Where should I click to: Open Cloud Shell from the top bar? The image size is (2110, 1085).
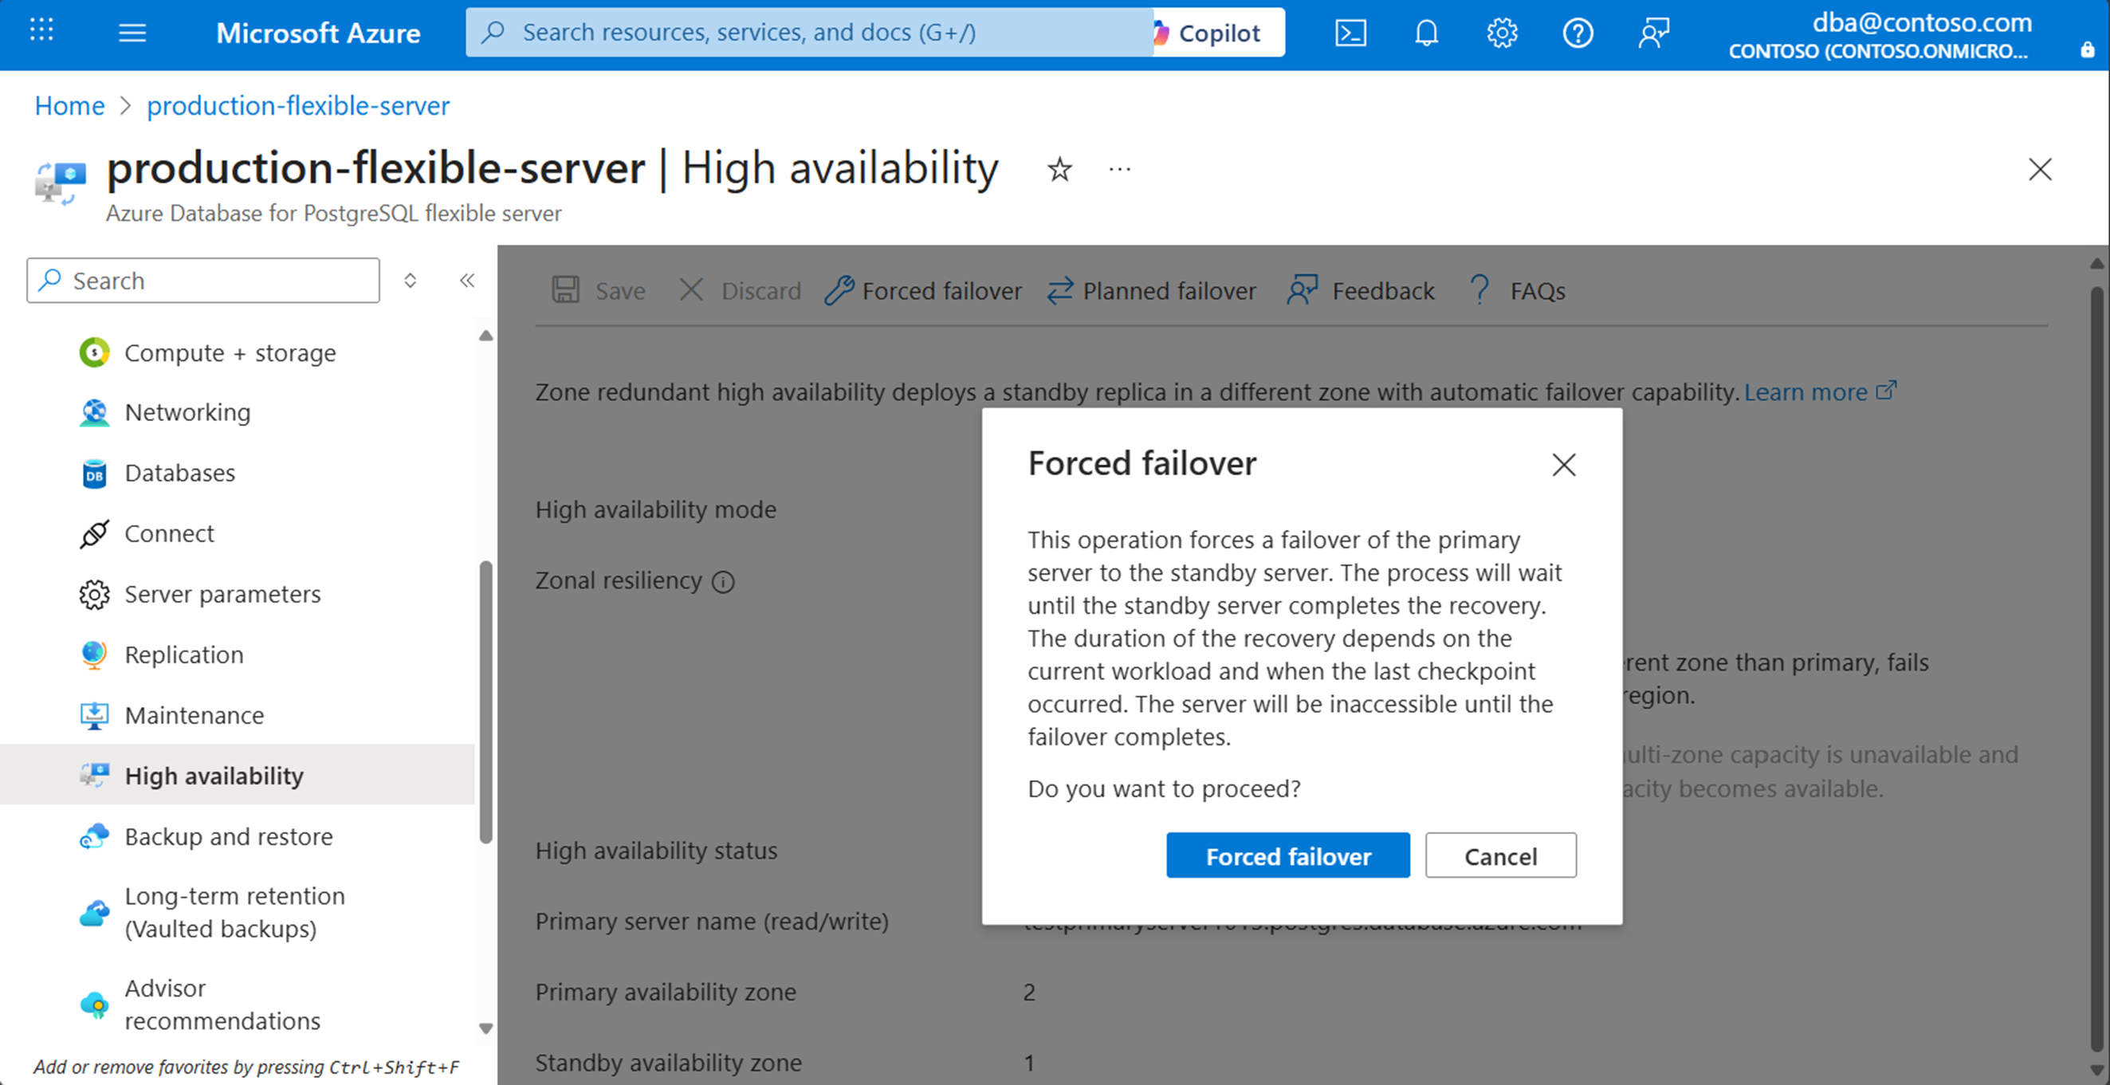point(1350,33)
